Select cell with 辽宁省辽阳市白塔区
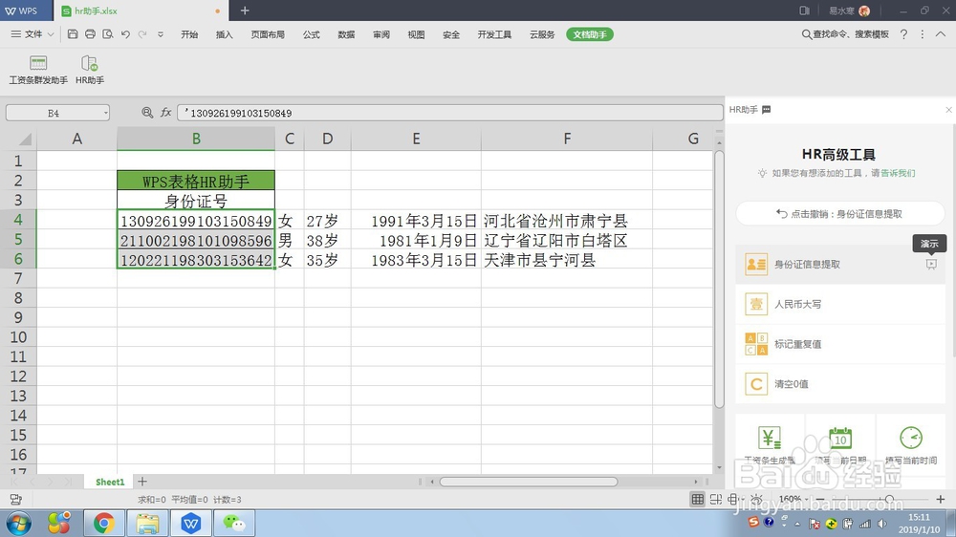The image size is (956, 537). point(566,240)
